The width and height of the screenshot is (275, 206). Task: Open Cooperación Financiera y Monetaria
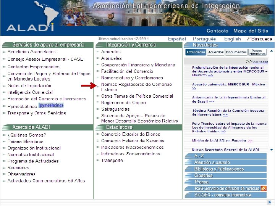(x=138, y=65)
